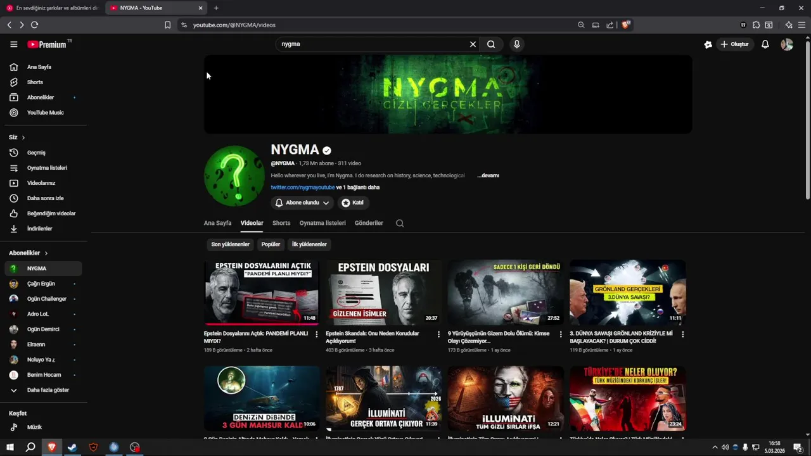Expand the Siz section chevron
811x456 pixels.
(23, 137)
